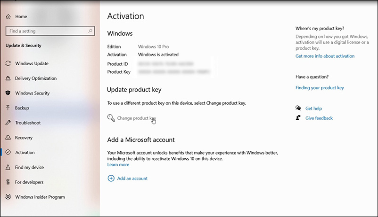Click the Activation page title
378x217 pixels.
point(125,16)
